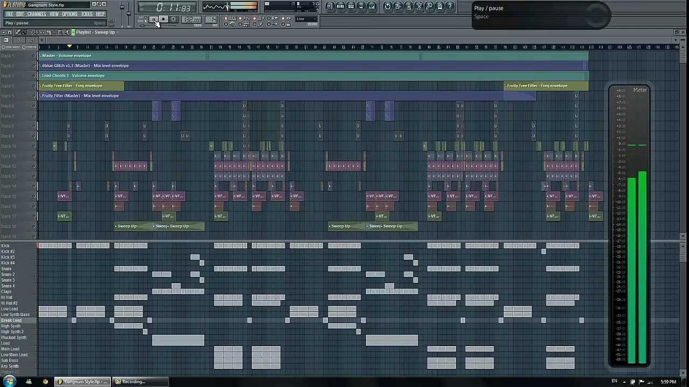The image size is (689, 387).
Task: Click the yellow playhead timeline marker
Action: pyautogui.click(x=69, y=47)
